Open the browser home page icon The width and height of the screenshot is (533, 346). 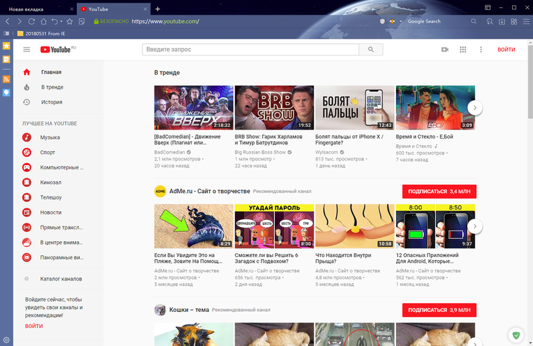tap(43, 21)
